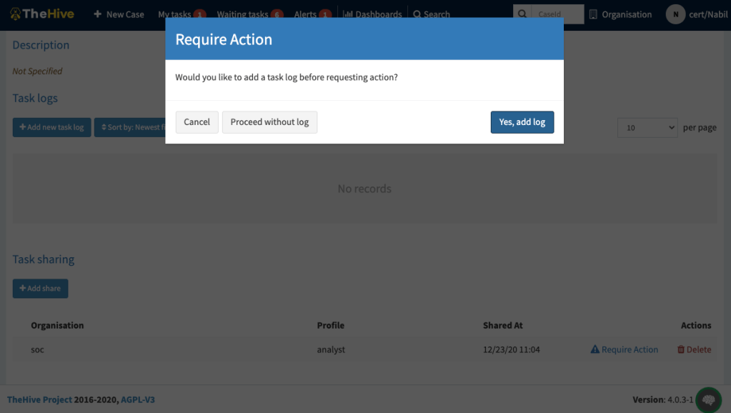Go to My tasks in navbar
731x413 pixels.
pyautogui.click(x=175, y=14)
